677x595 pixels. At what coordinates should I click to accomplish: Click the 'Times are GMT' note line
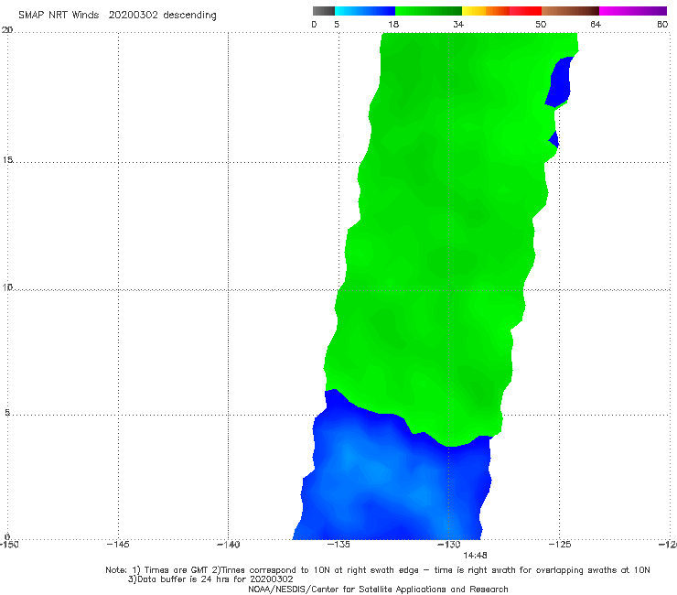(x=377, y=570)
